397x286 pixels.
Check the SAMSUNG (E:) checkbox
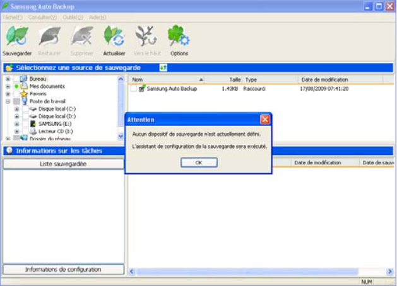[25, 124]
